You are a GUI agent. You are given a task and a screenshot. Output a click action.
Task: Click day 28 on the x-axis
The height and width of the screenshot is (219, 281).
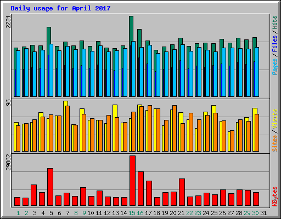239,213
